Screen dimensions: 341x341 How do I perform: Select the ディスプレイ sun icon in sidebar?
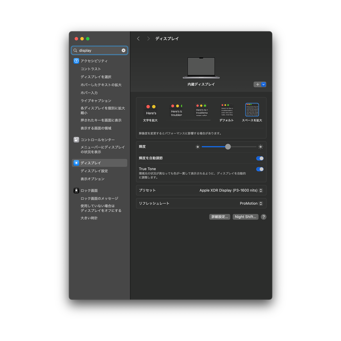point(76,163)
